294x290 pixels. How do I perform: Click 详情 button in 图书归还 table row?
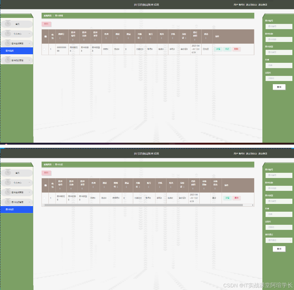coord(227,198)
